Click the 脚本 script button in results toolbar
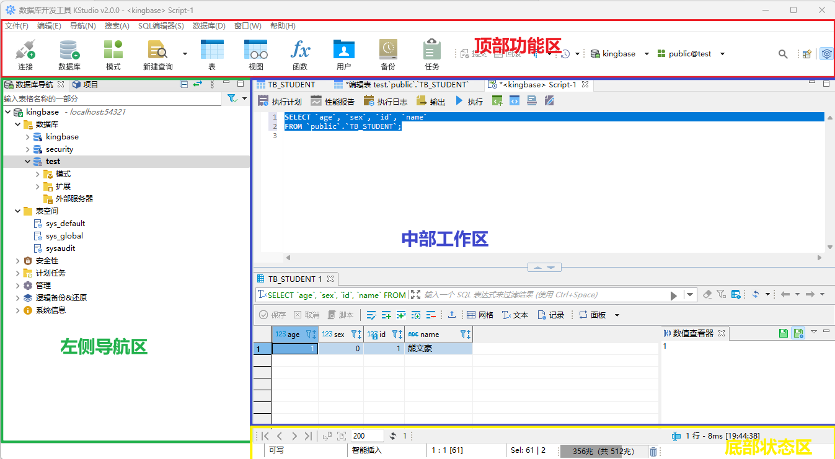This screenshot has width=835, height=459. (x=341, y=315)
